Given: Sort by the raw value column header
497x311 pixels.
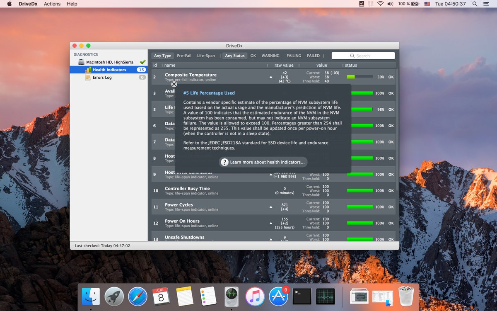Looking at the screenshot, I should 284,65.
